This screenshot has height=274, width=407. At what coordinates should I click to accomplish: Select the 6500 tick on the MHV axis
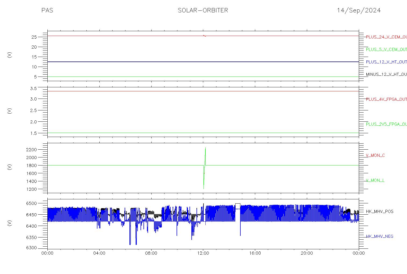tap(31, 204)
